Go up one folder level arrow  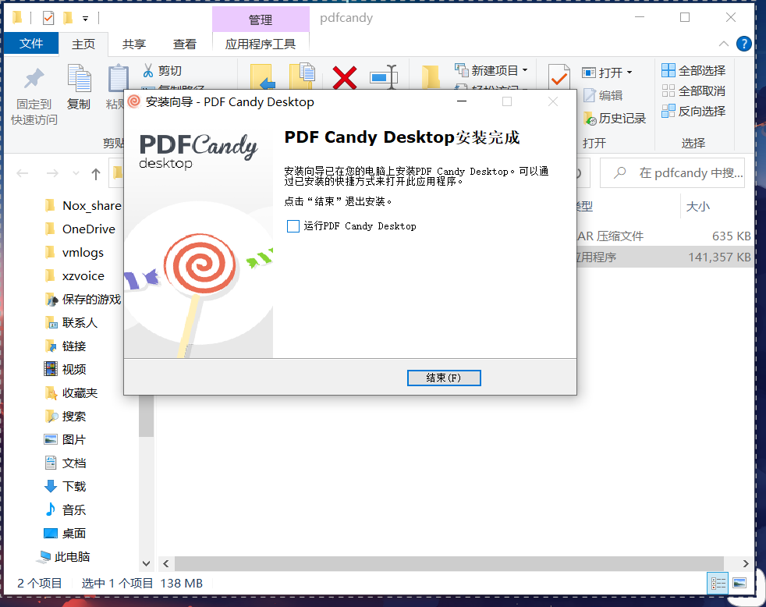pyautogui.click(x=96, y=173)
